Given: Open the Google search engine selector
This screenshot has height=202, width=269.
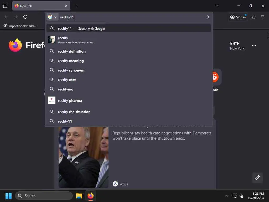Looking at the screenshot, I should [53, 17].
